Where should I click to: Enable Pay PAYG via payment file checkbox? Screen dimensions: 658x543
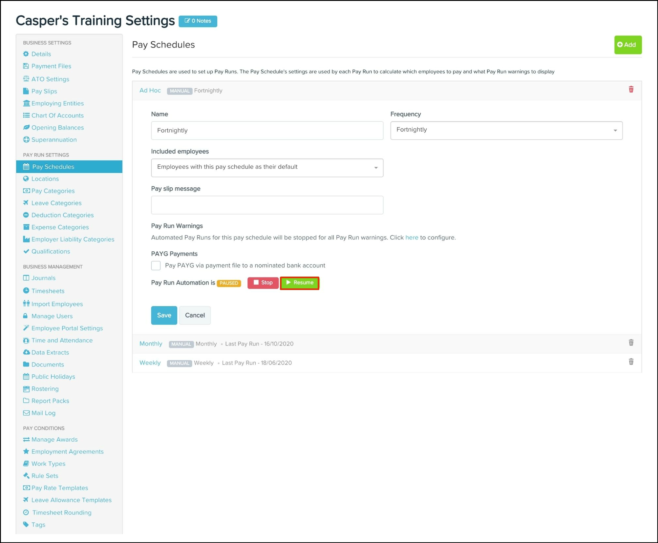click(x=156, y=265)
